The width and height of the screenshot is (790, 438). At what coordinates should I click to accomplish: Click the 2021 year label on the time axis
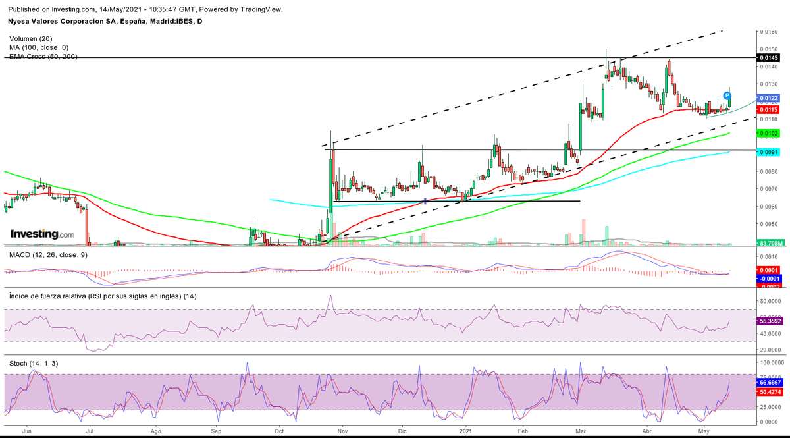pyautogui.click(x=466, y=431)
